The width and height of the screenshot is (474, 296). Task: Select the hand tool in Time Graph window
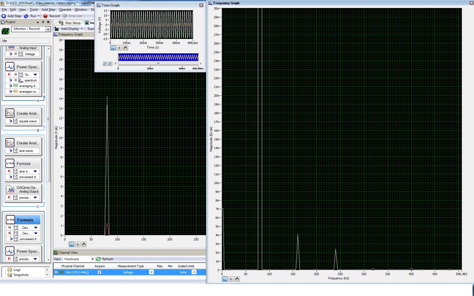pos(125,48)
